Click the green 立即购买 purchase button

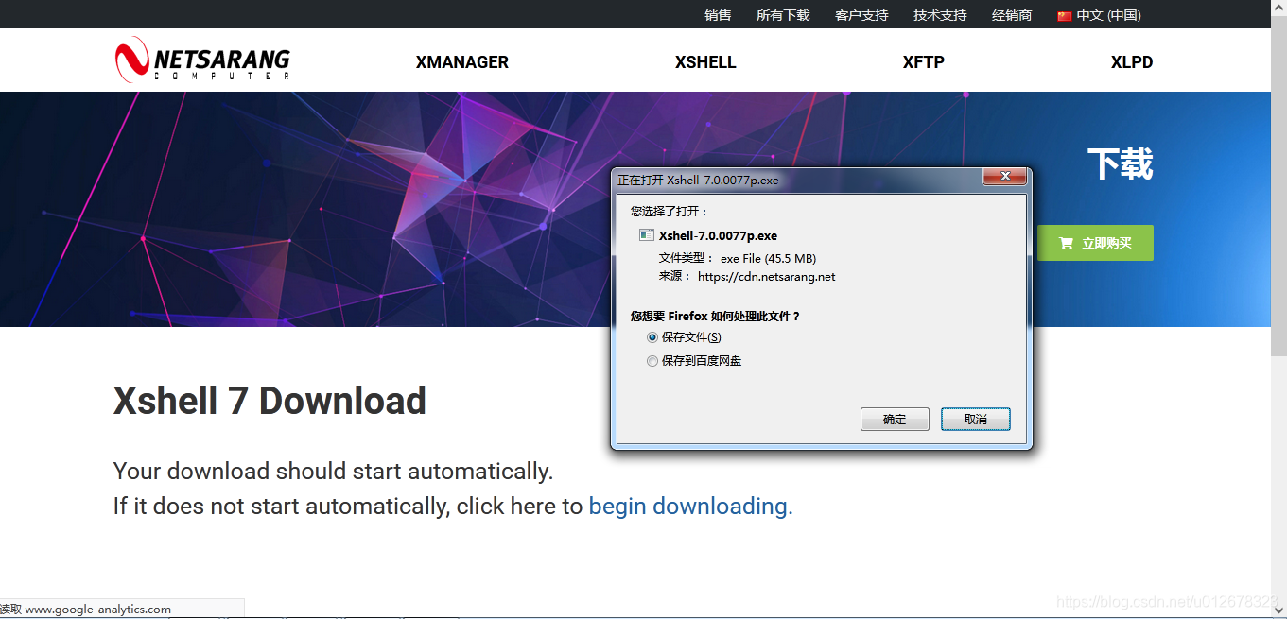point(1095,242)
